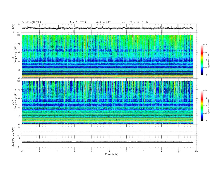
Task: Click the "8" tick on the Time axis
Action: [161, 151]
